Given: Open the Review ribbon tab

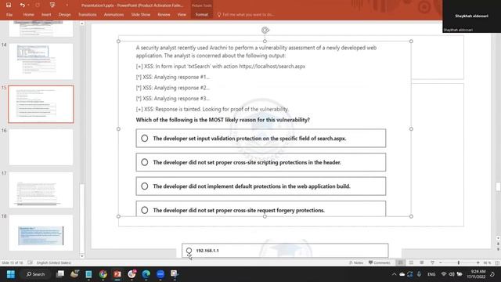Looking at the screenshot, I should [164, 14].
